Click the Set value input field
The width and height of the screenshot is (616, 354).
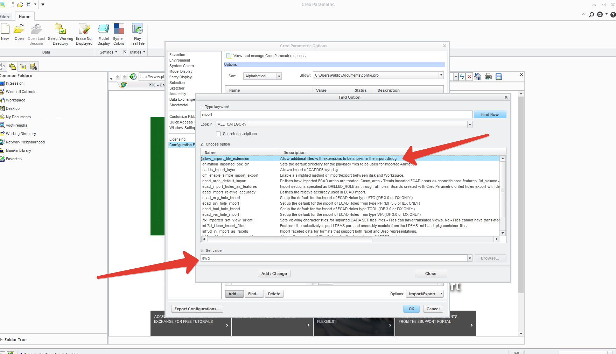point(334,258)
